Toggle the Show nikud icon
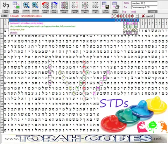Screen dimensions: 168x144 (6, 5)
